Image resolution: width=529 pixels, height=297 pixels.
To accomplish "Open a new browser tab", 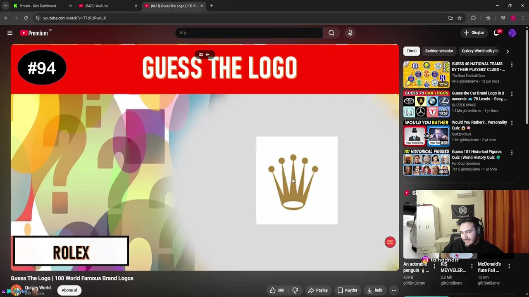I will pyautogui.click(x=212, y=6).
